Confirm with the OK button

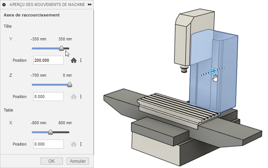pos(52,161)
